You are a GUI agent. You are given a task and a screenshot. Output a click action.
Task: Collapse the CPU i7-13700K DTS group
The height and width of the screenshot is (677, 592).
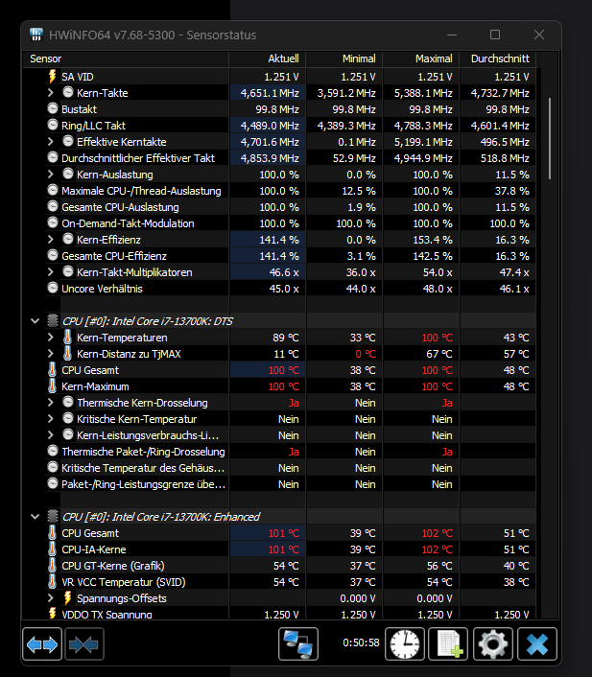35,321
